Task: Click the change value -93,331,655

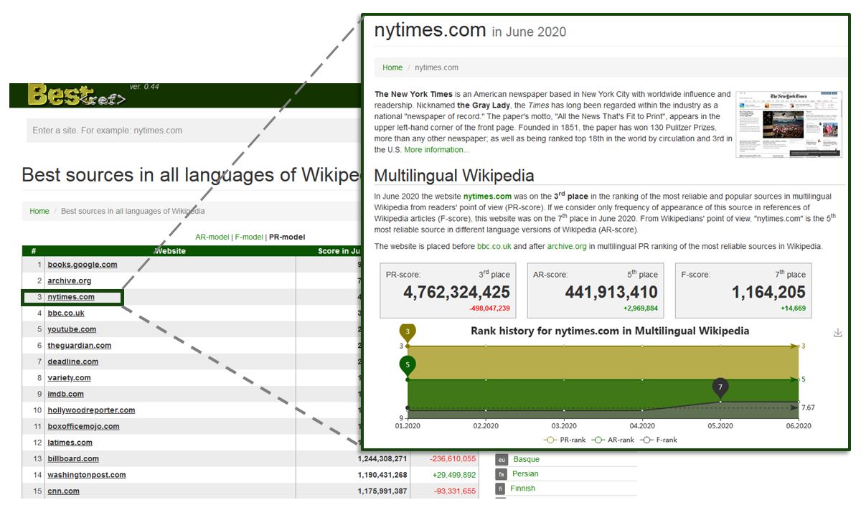Action: coord(455,491)
